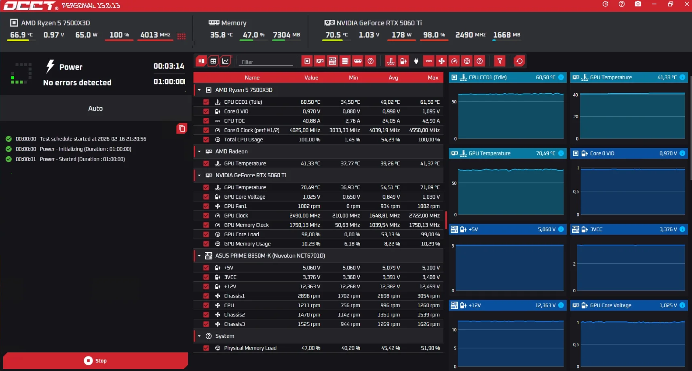This screenshot has width=692, height=371.
Task: Open info icon on CPU CCD1 (Tdie) graph
Action: coord(561,77)
